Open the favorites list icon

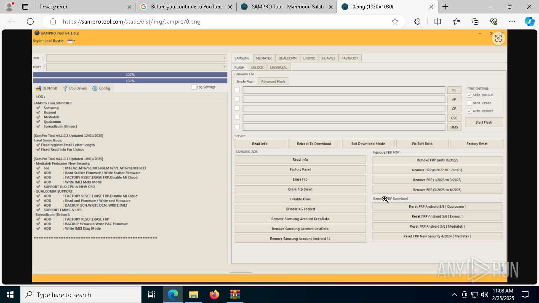tap(456, 21)
